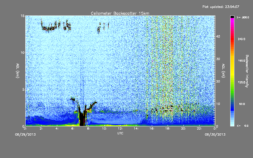The image size is (253, 158).
Task: Click the left 'AGL (km)' axis label
Action: (18, 70)
